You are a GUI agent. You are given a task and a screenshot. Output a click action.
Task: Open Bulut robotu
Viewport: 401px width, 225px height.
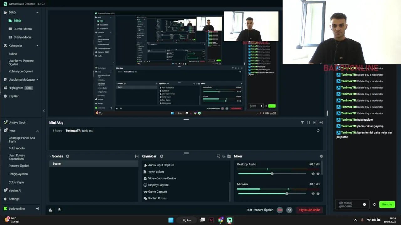click(17, 148)
